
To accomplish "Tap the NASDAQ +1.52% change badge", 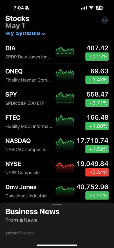I will (x=97, y=149).
